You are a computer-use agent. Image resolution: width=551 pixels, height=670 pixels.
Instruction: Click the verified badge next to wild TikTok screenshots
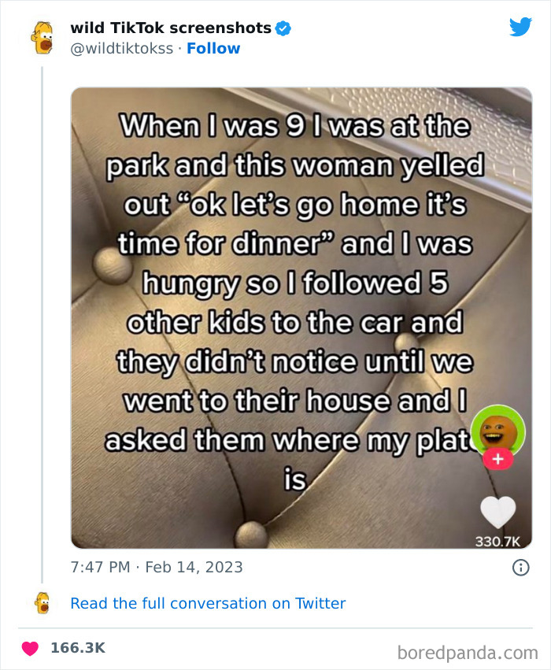pos(282,26)
